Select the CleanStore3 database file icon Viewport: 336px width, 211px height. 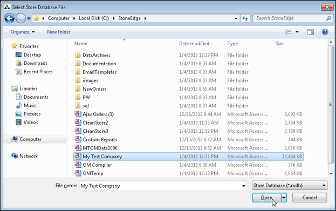pos(78,131)
